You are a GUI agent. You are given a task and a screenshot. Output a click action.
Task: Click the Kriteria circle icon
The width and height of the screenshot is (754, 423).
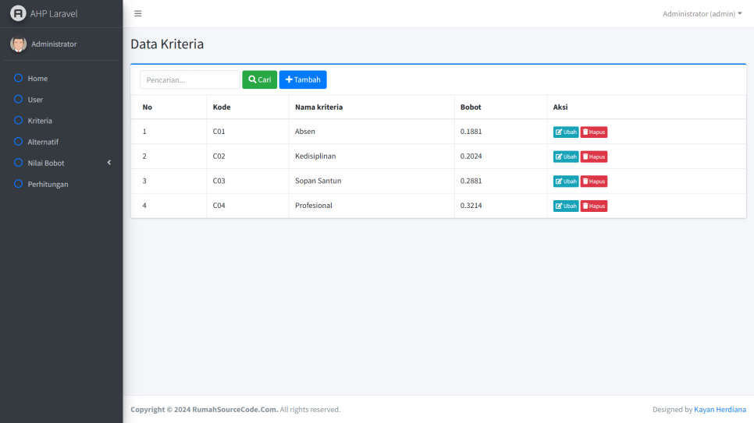18,120
